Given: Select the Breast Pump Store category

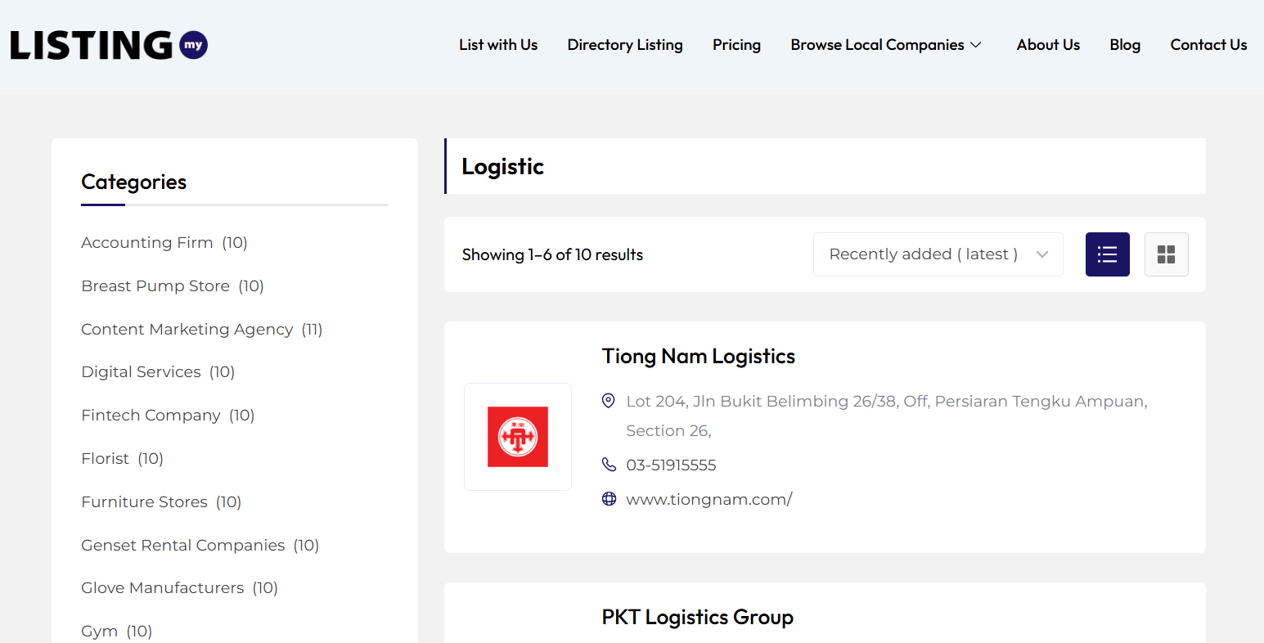Looking at the screenshot, I should click(x=155, y=286).
